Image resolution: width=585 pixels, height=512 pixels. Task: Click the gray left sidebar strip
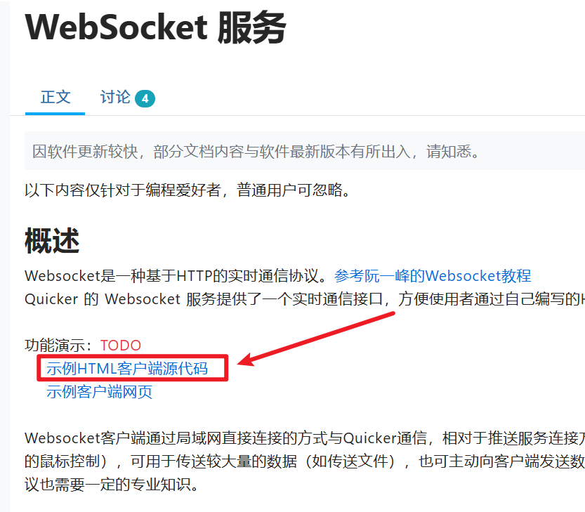pos(5,256)
